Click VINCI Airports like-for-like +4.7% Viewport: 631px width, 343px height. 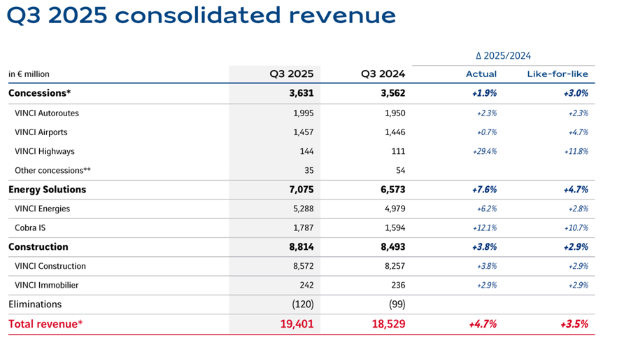coord(579,132)
